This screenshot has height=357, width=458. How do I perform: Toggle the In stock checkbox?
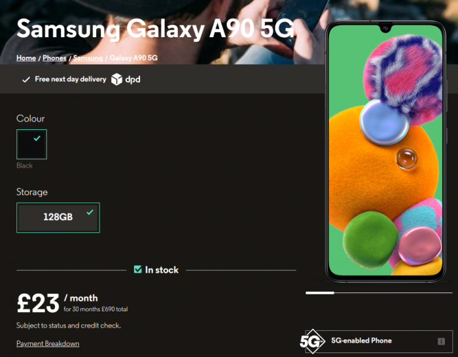pos(137,270)
